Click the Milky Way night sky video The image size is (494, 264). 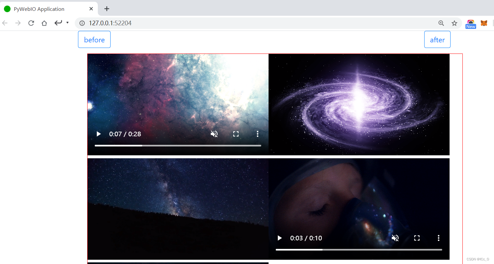pyautogui.click(x=178, y=209)
